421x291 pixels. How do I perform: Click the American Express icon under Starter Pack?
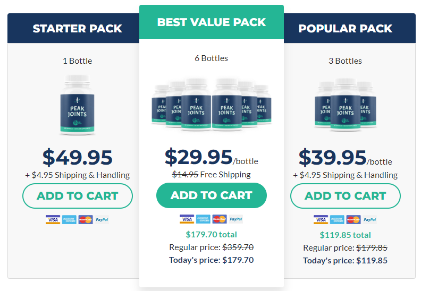(69, 220)
